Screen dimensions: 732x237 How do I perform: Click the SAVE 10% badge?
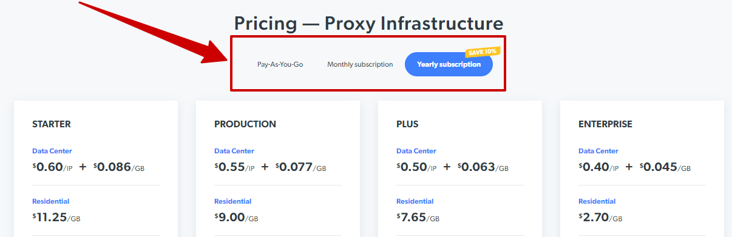click(482, 52)
